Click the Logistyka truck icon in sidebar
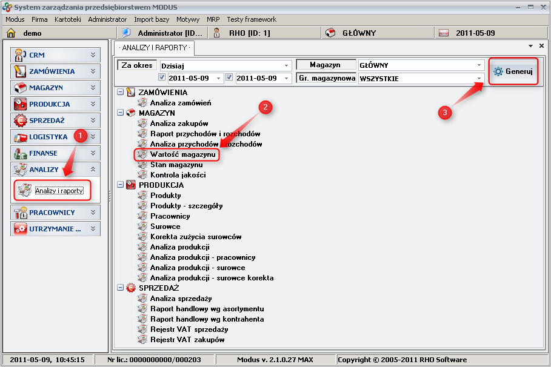 19,137
